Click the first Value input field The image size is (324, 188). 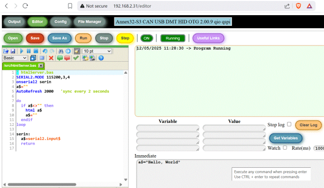click(x=234, y=128)
